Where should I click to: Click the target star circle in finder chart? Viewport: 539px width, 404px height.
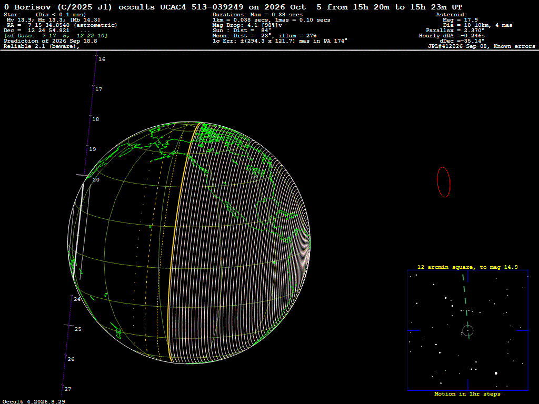click(x=468, y=330)
